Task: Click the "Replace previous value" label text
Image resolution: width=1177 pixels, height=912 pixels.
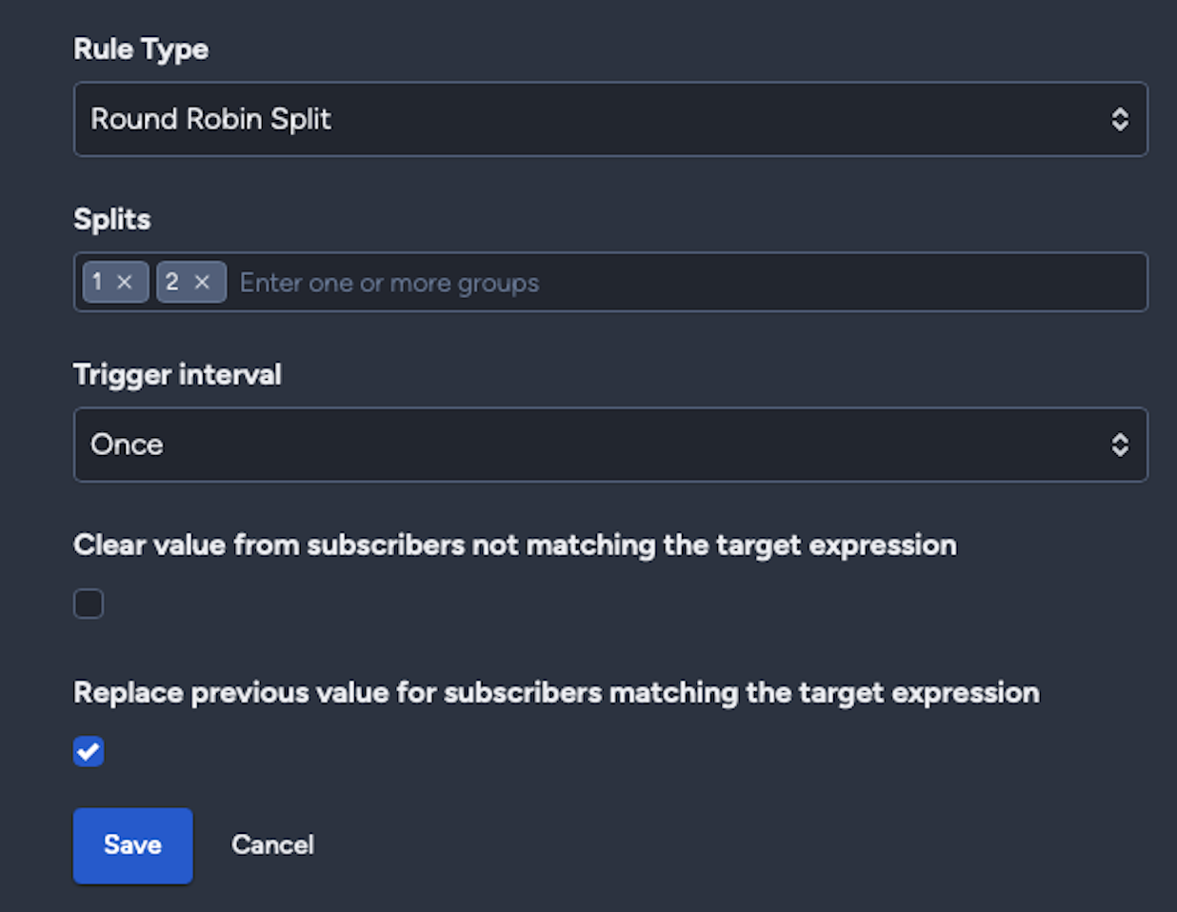Action: [x=556, y=693]
